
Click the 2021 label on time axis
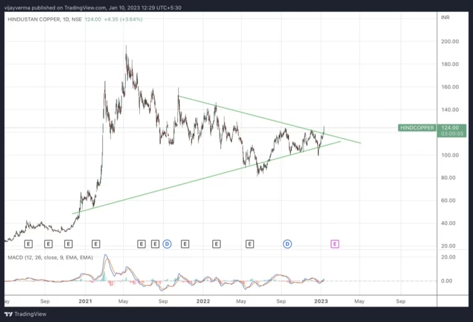click(x=86, y=302)
